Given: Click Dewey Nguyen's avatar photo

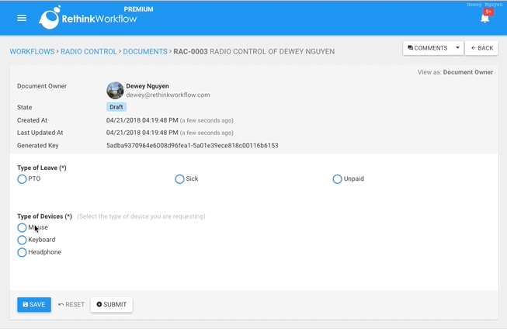Looking at the screenshot, I should click(115, 90).
